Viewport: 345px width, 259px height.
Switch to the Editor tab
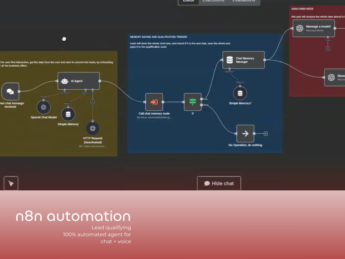click(x=189, y=1)
